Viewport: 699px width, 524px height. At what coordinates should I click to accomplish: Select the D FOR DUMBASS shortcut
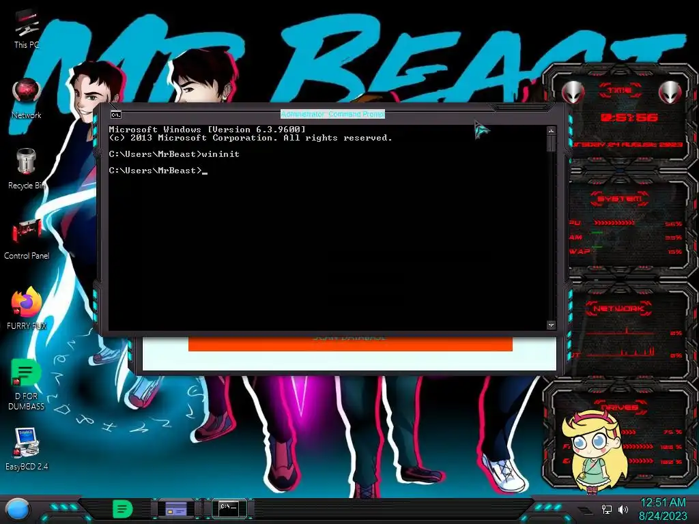(27, 384)
